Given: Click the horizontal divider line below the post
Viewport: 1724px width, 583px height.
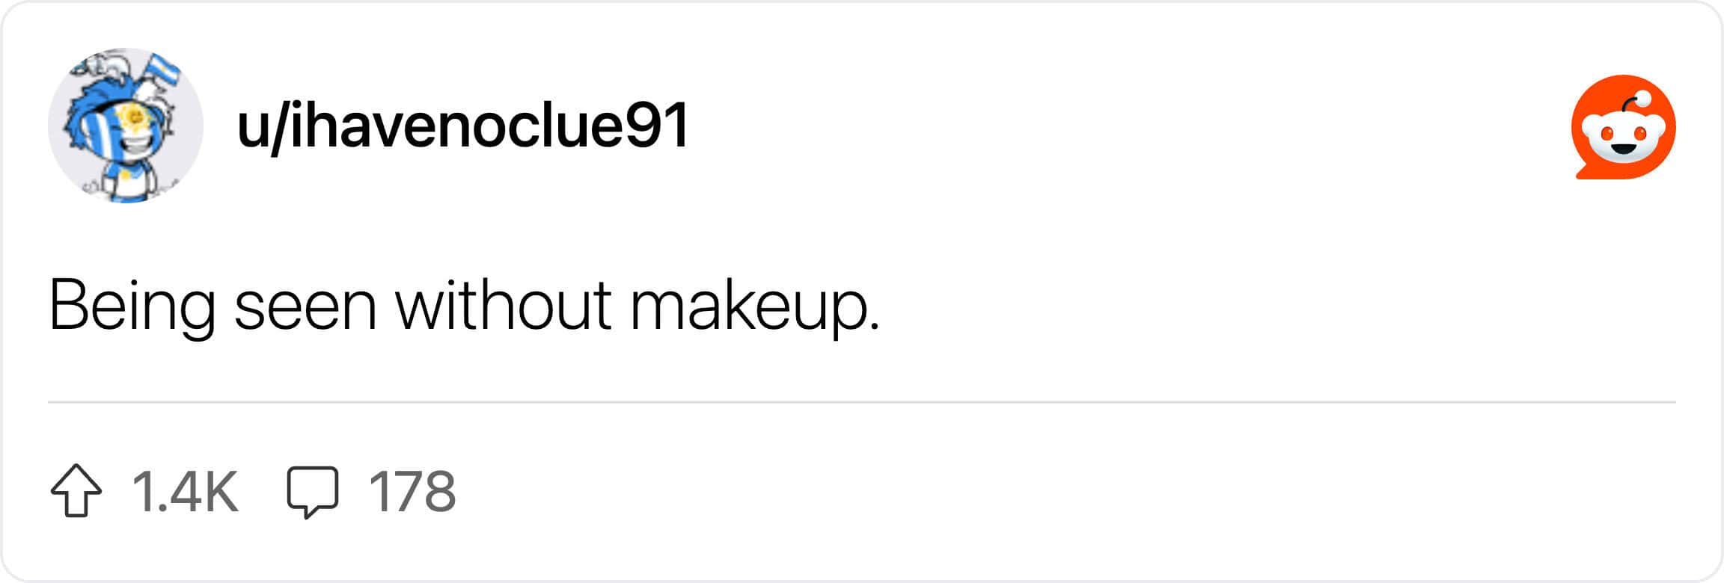Looking at the screenshot, I should (x=862, y=402).
